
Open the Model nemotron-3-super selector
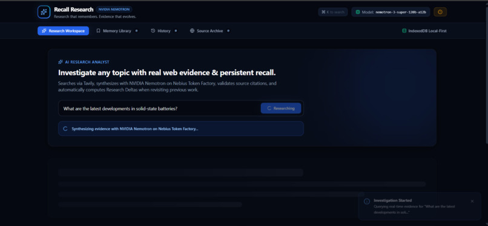click(x=391, y=12)
